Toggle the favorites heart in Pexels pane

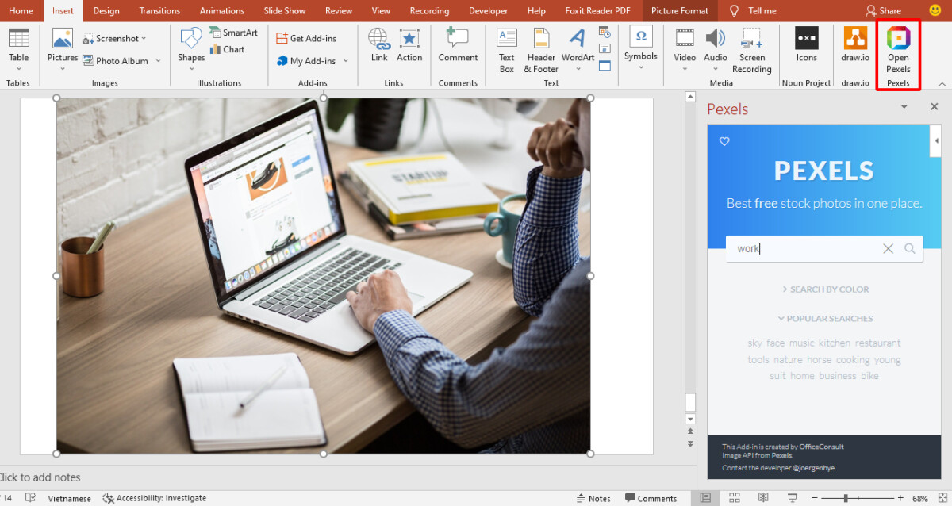[x=724, y=141]
